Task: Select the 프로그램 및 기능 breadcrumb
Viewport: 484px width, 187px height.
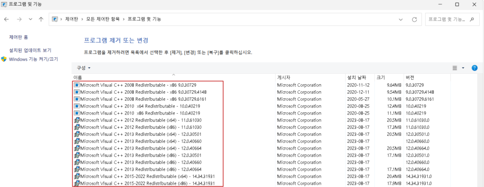Action: (144, 19)
